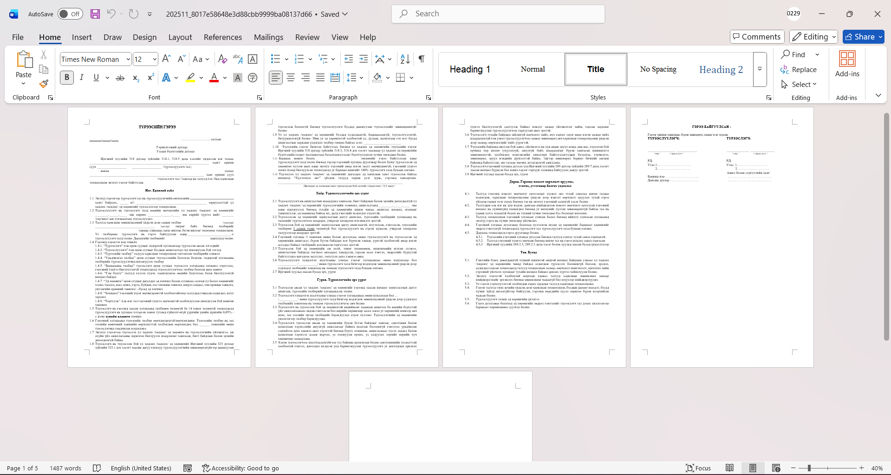891x475 pixels.
Task: Toggle Bold formatting button
Action: tap(67, 78)
